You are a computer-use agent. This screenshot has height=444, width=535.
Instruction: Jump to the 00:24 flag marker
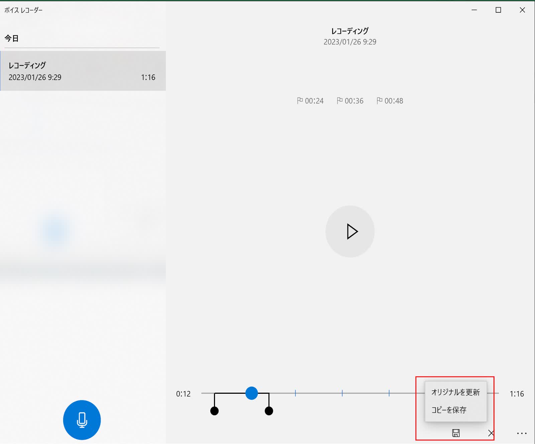(x=310, y=101)
